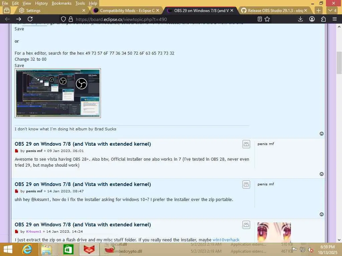Viewport: 342px width, 256px height.
Task: Switch to the Release OBS Studio 29.1.3 tab
Action: 275,10
